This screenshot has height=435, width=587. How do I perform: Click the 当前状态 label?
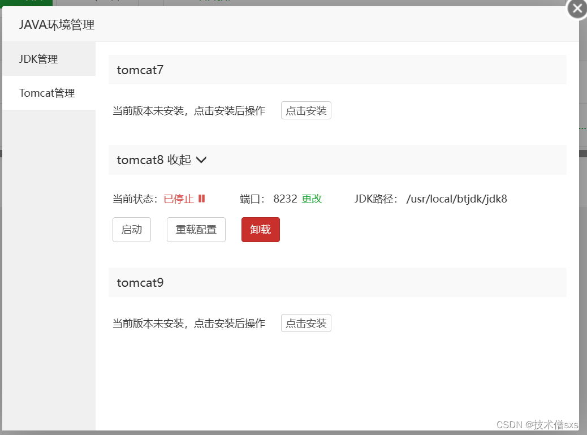click(135, 199)
